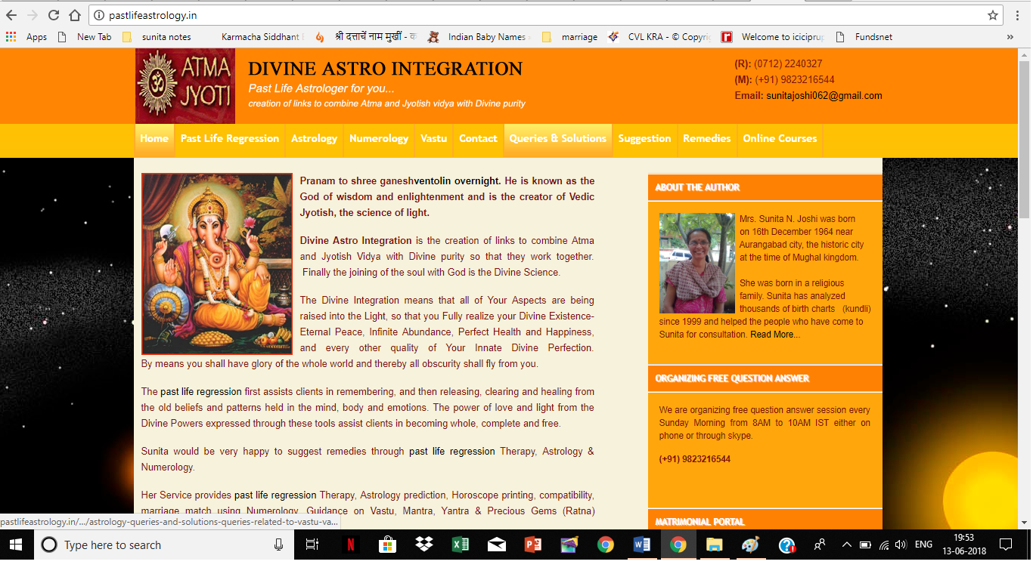Click the address bar URL field
Screen dimensions: 1033x580
[529, 15]
